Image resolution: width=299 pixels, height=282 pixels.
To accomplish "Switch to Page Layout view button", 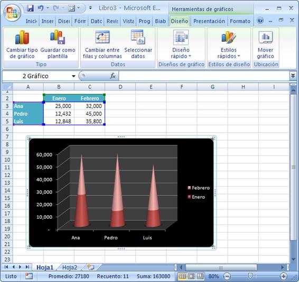I will (191, 276).
